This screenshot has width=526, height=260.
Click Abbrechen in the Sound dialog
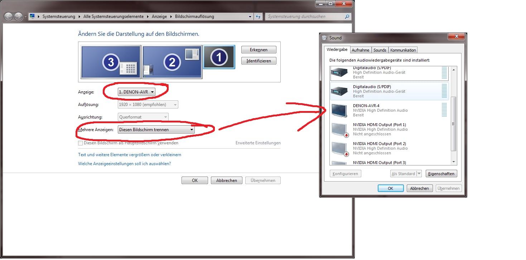pyautogui.click(x=419, y=188)
